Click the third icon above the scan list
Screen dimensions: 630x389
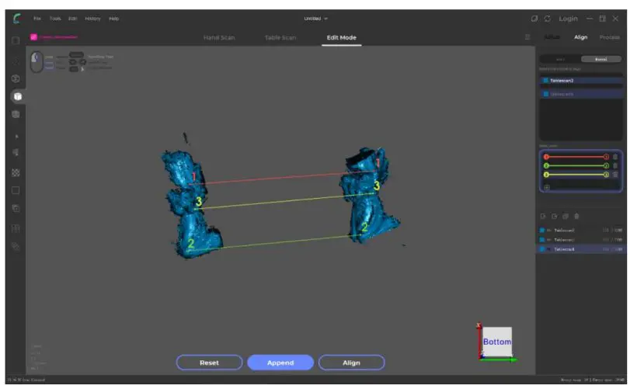coord(566,217)
